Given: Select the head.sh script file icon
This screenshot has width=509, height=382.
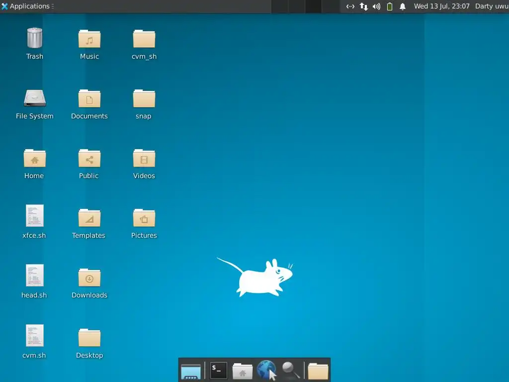Looking at the screenshot, I should pos(35,275).
